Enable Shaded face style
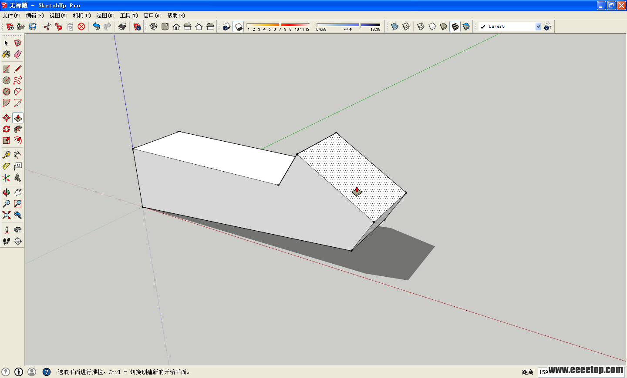Screen dimensions: 627x378 pyautogui.click(x=444, y=27)
